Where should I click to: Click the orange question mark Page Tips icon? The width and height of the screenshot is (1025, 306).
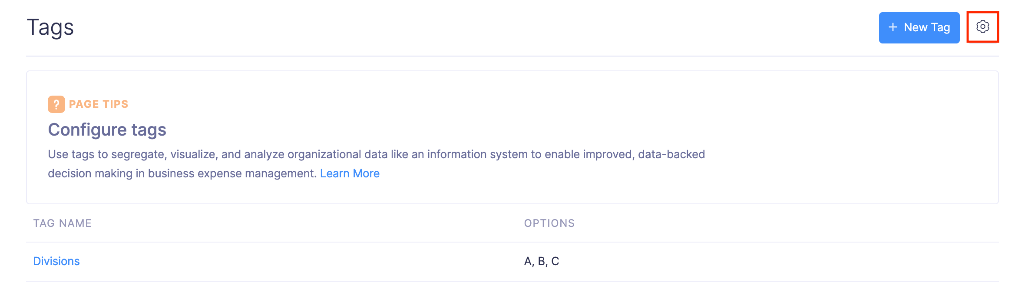[x=56, y=104]
